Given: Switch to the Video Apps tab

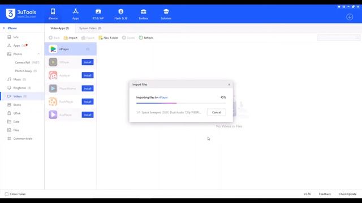Looking at the screenshot, I should tap(59, 28).
